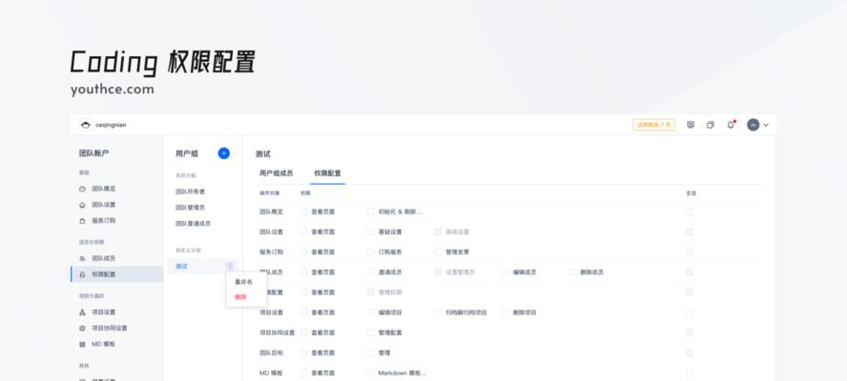Click the 用户组 panel heading
The image size is (847, 381).
(x=187, y=153)
